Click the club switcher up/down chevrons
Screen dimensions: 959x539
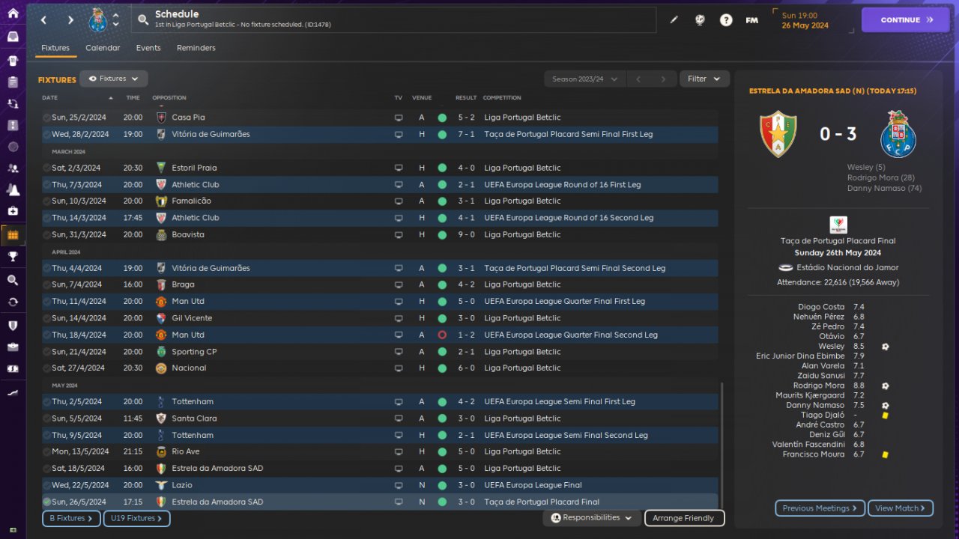click(x=115, y=20)
